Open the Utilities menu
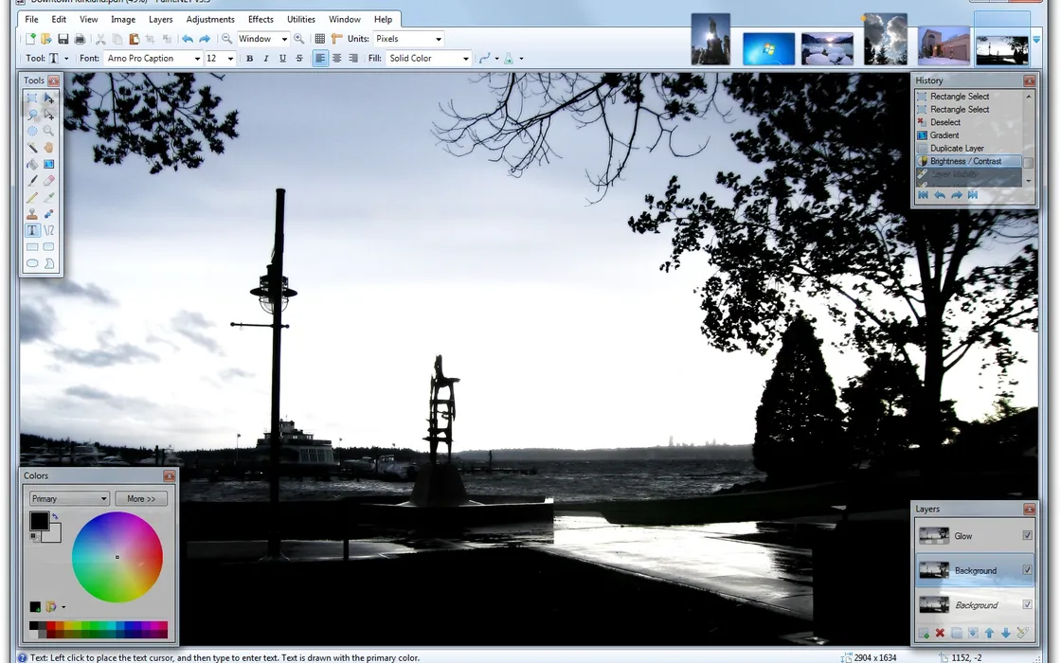This screenshot has width=1061, height=663. pos(301,19)
